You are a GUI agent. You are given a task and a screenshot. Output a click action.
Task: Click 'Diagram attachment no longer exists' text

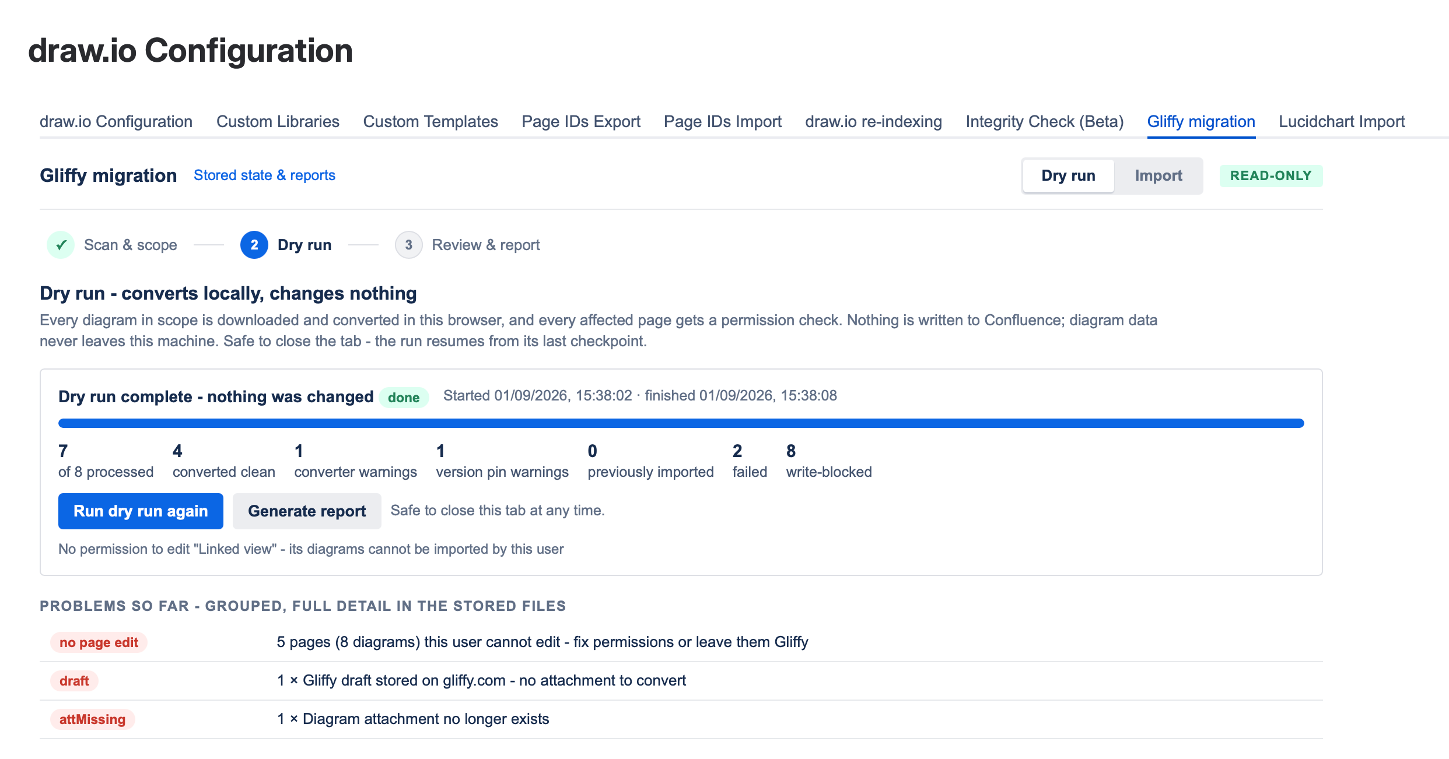pyautogui.click(x=413, y=719)
